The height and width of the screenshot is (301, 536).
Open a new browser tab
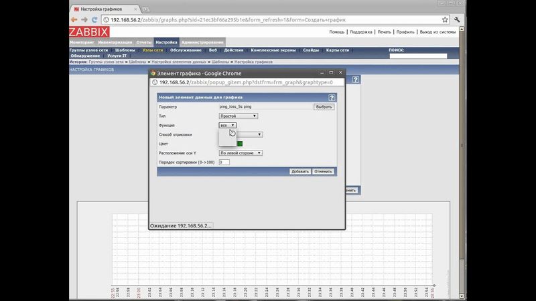click(x=145, y=8)
